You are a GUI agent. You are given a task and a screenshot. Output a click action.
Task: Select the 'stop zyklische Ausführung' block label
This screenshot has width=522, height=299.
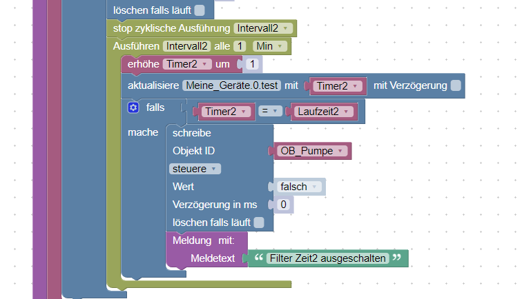[x=171, y=28]
